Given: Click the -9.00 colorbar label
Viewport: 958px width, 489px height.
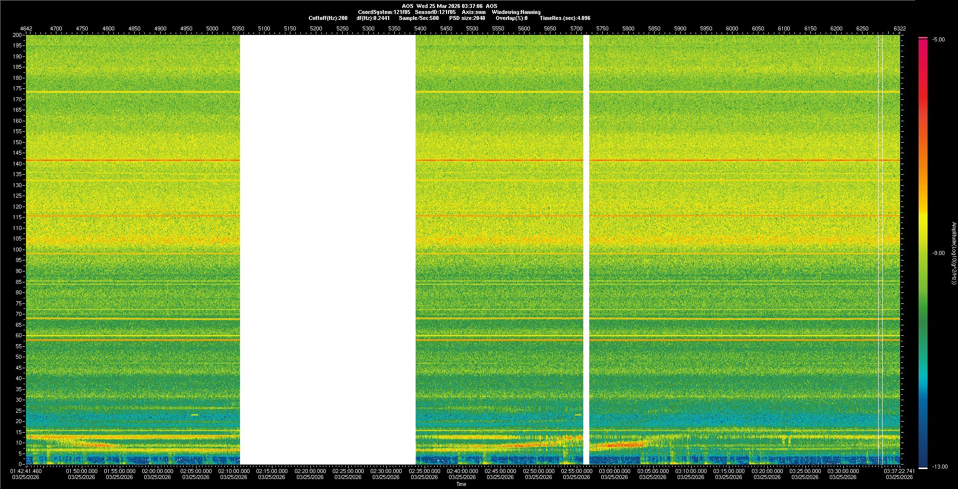Looking at the screenshot, I should (x=938, y=253).
